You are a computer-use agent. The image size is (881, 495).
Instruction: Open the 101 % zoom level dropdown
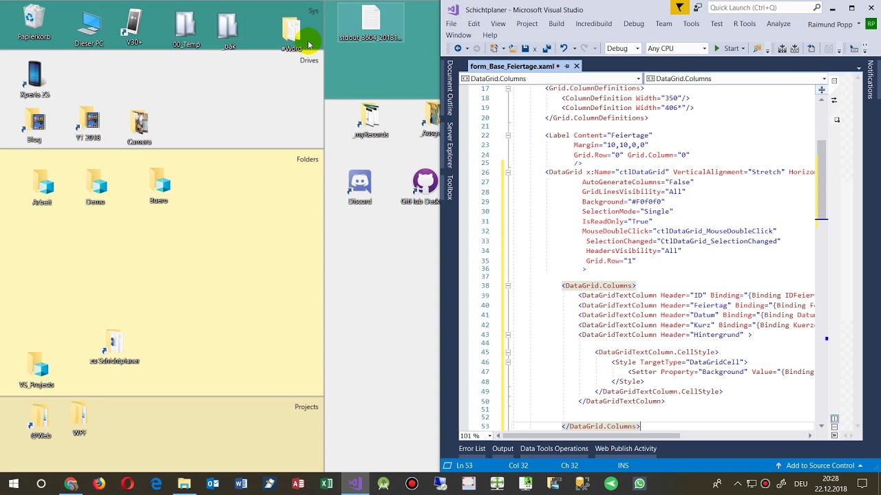(476, 436)
